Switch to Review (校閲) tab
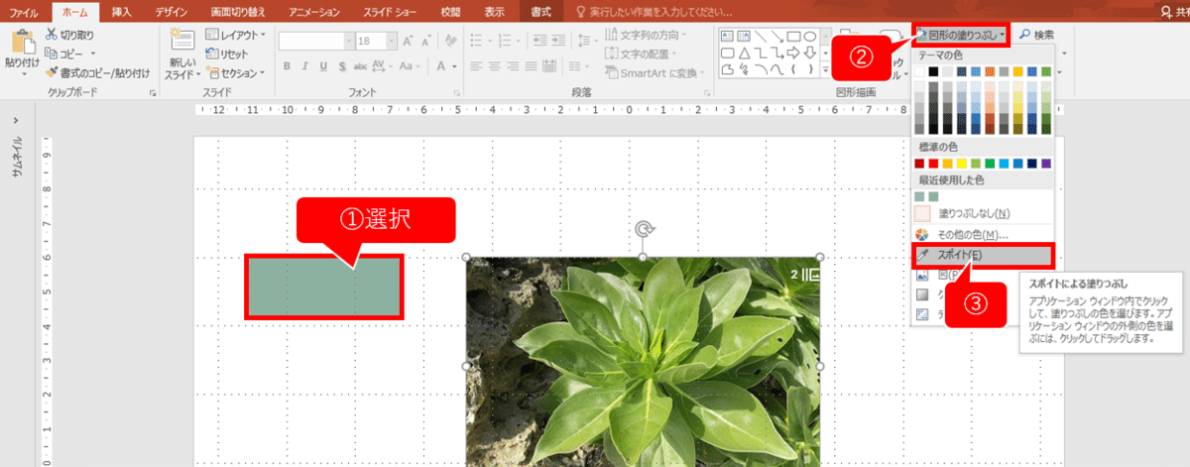Viewport: 1190px width, 467px height. point(451,12)
